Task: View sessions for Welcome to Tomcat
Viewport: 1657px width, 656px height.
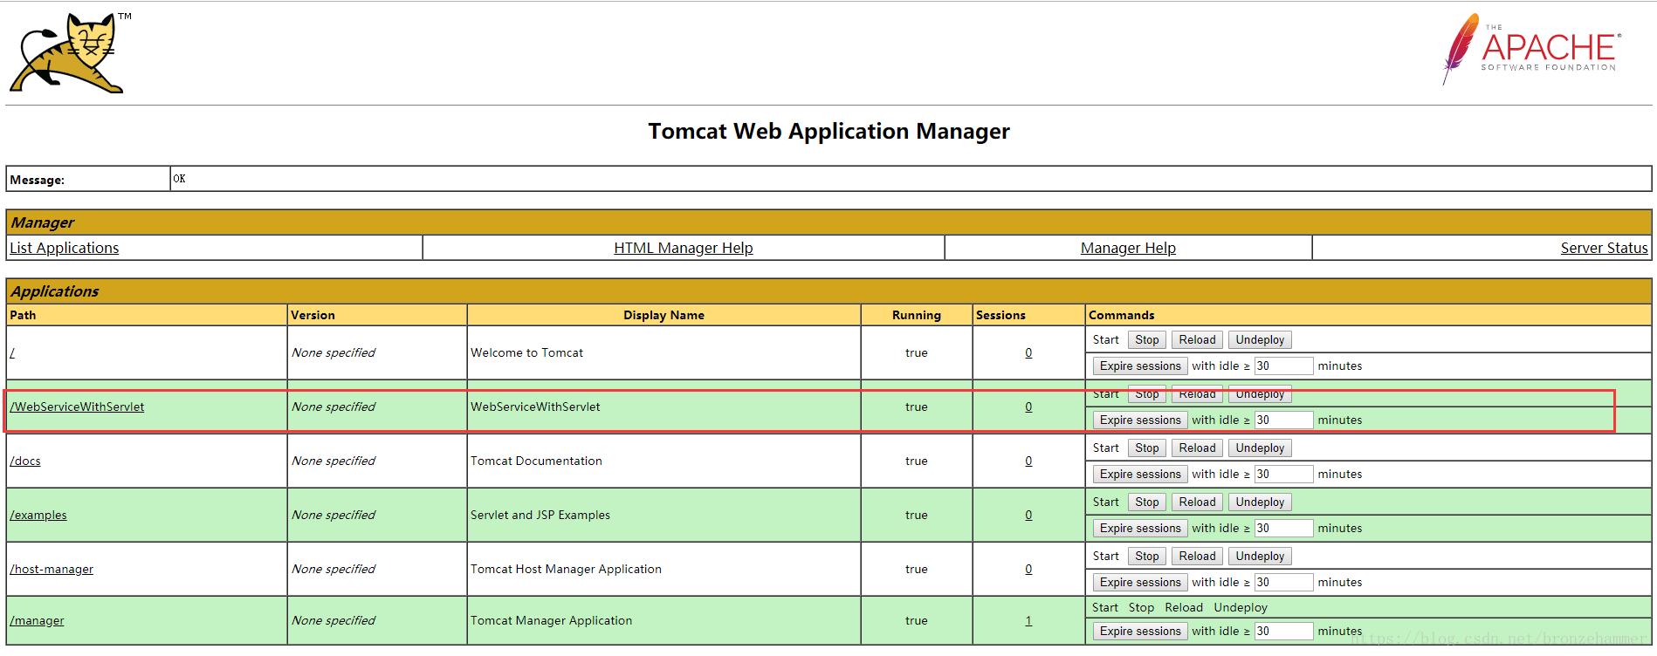Action: 1028,352
